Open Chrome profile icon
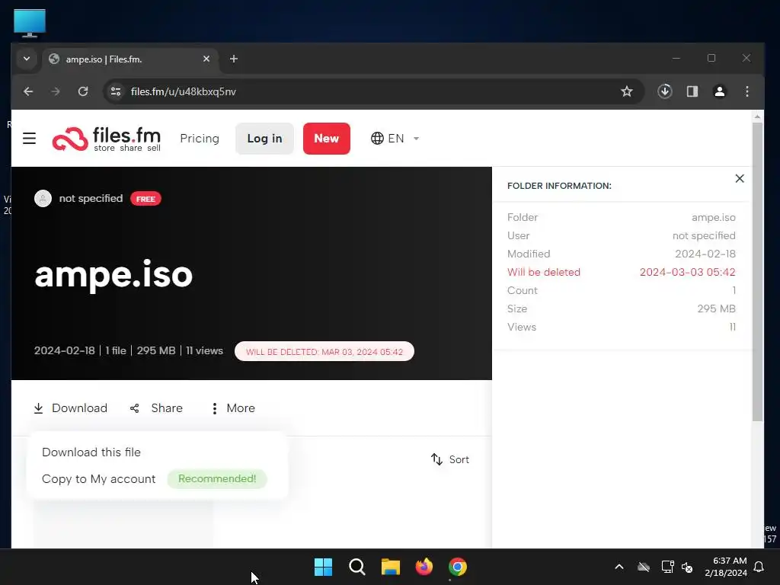780x585 pixels. click(x=720, y=91)
